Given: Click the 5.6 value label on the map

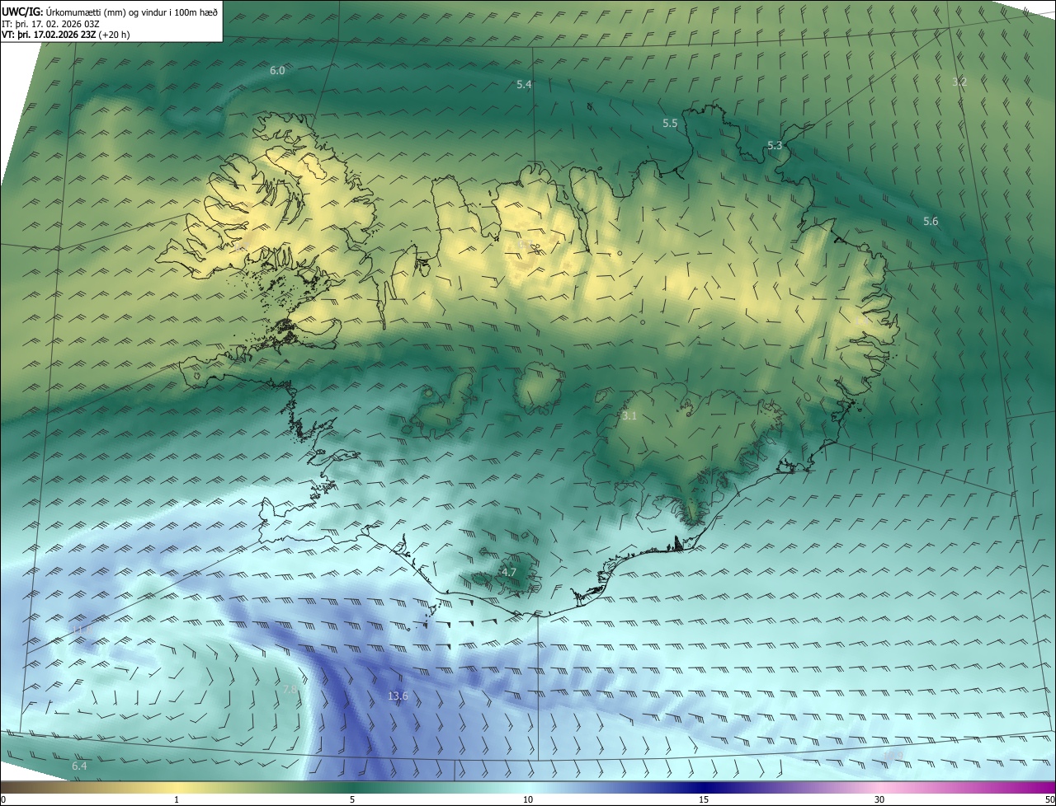Looking at the screenshot, I should pyautogui.click(x=931, y=222).
